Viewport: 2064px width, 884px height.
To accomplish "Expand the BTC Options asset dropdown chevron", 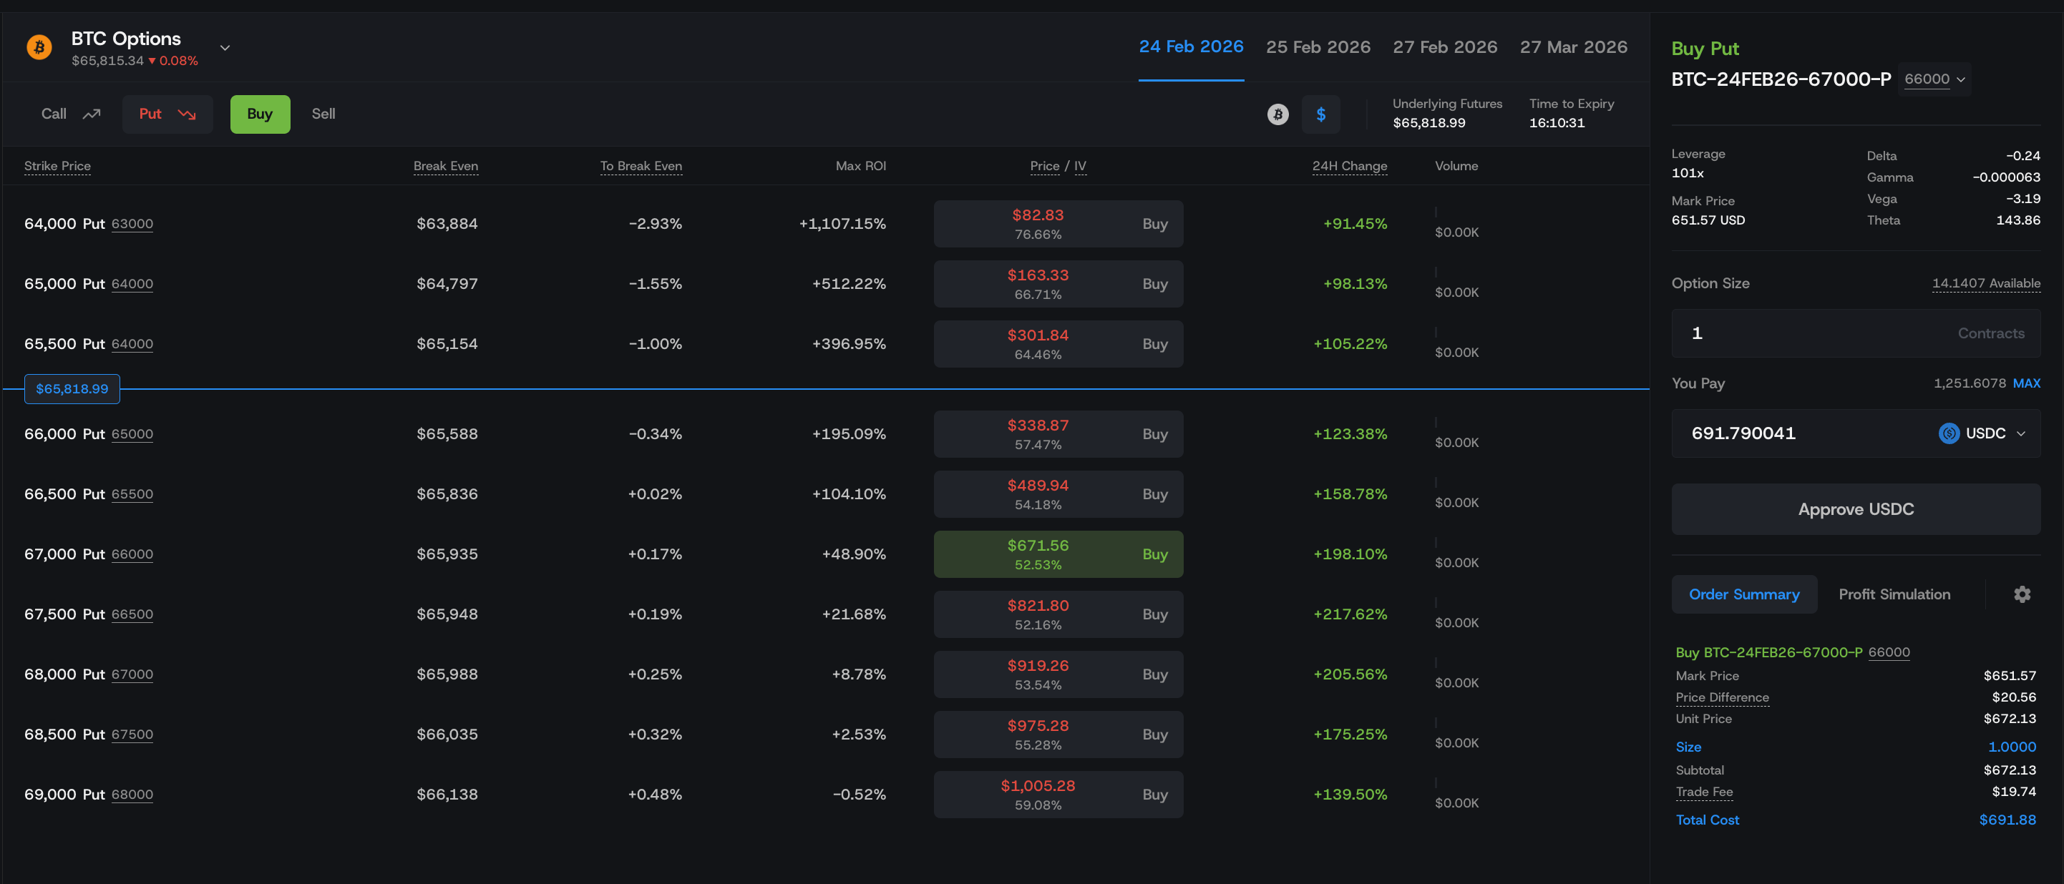I will click(x=225, y=48).
